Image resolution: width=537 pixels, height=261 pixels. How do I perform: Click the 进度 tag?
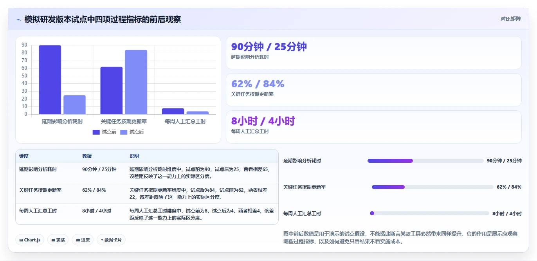(83, 240)
